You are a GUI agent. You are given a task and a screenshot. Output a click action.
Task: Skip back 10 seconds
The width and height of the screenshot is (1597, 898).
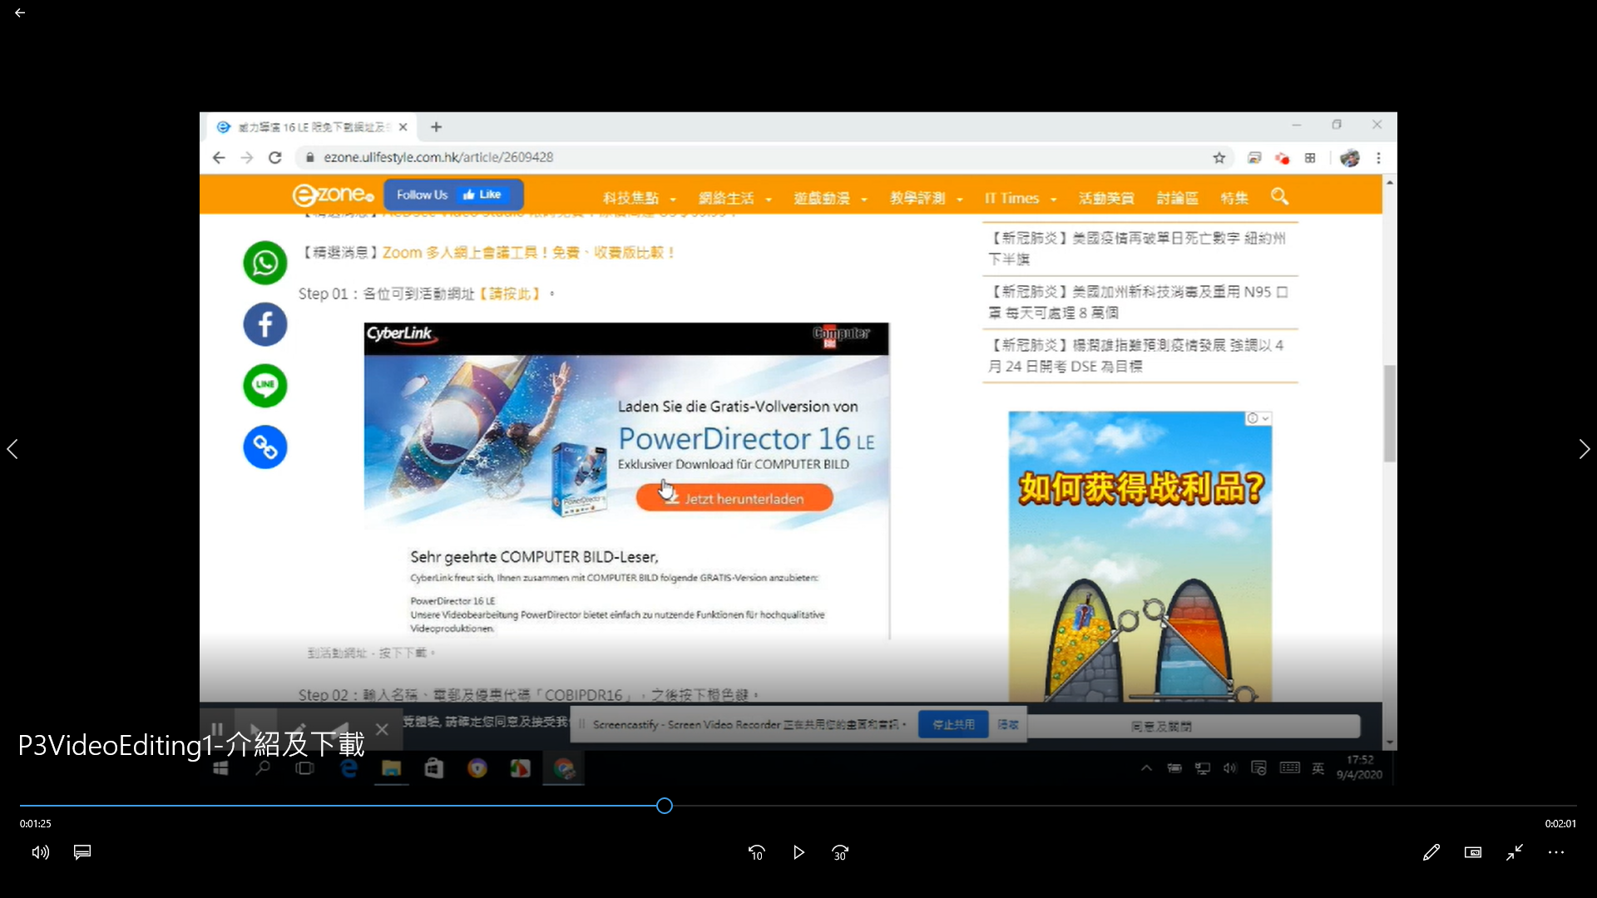pyautogui.click(x=756, y=852)
